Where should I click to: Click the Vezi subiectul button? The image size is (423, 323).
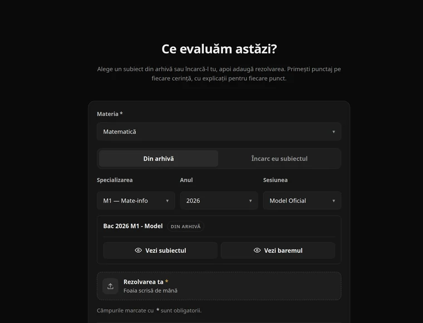pyautogui.click(x=160, y=251)
